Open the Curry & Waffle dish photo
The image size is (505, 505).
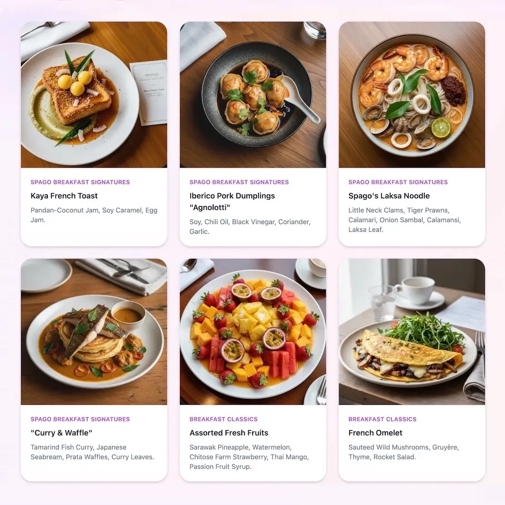pos(94,332)
